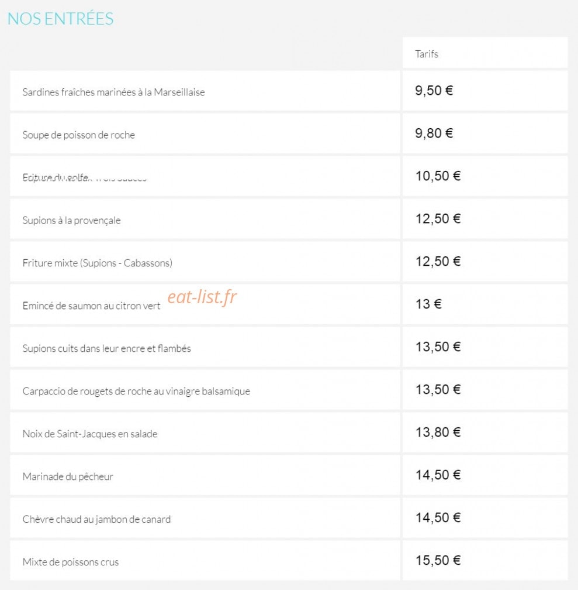The width and height of the screenshot is (578, 590).
Task: Select the 9,80 € price
Action: [434, 133]
